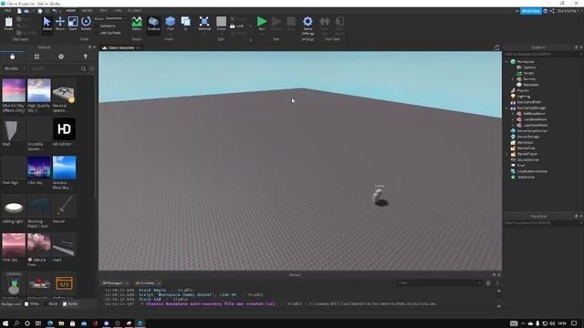
Task: Switch to the MODEL ribbon tab
Action: coord(88,11)
